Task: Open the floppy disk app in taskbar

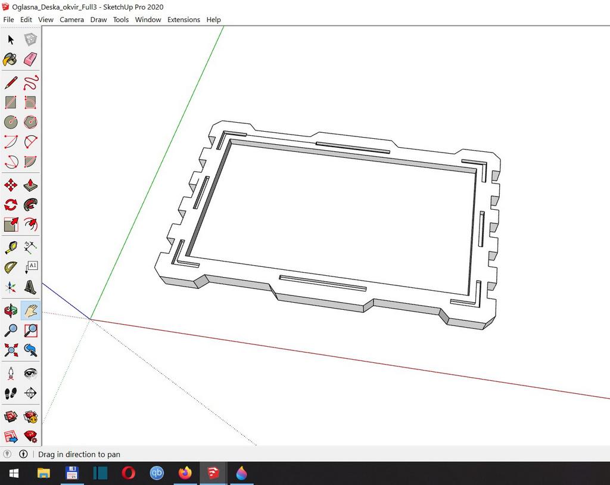Action: [72, 473]
